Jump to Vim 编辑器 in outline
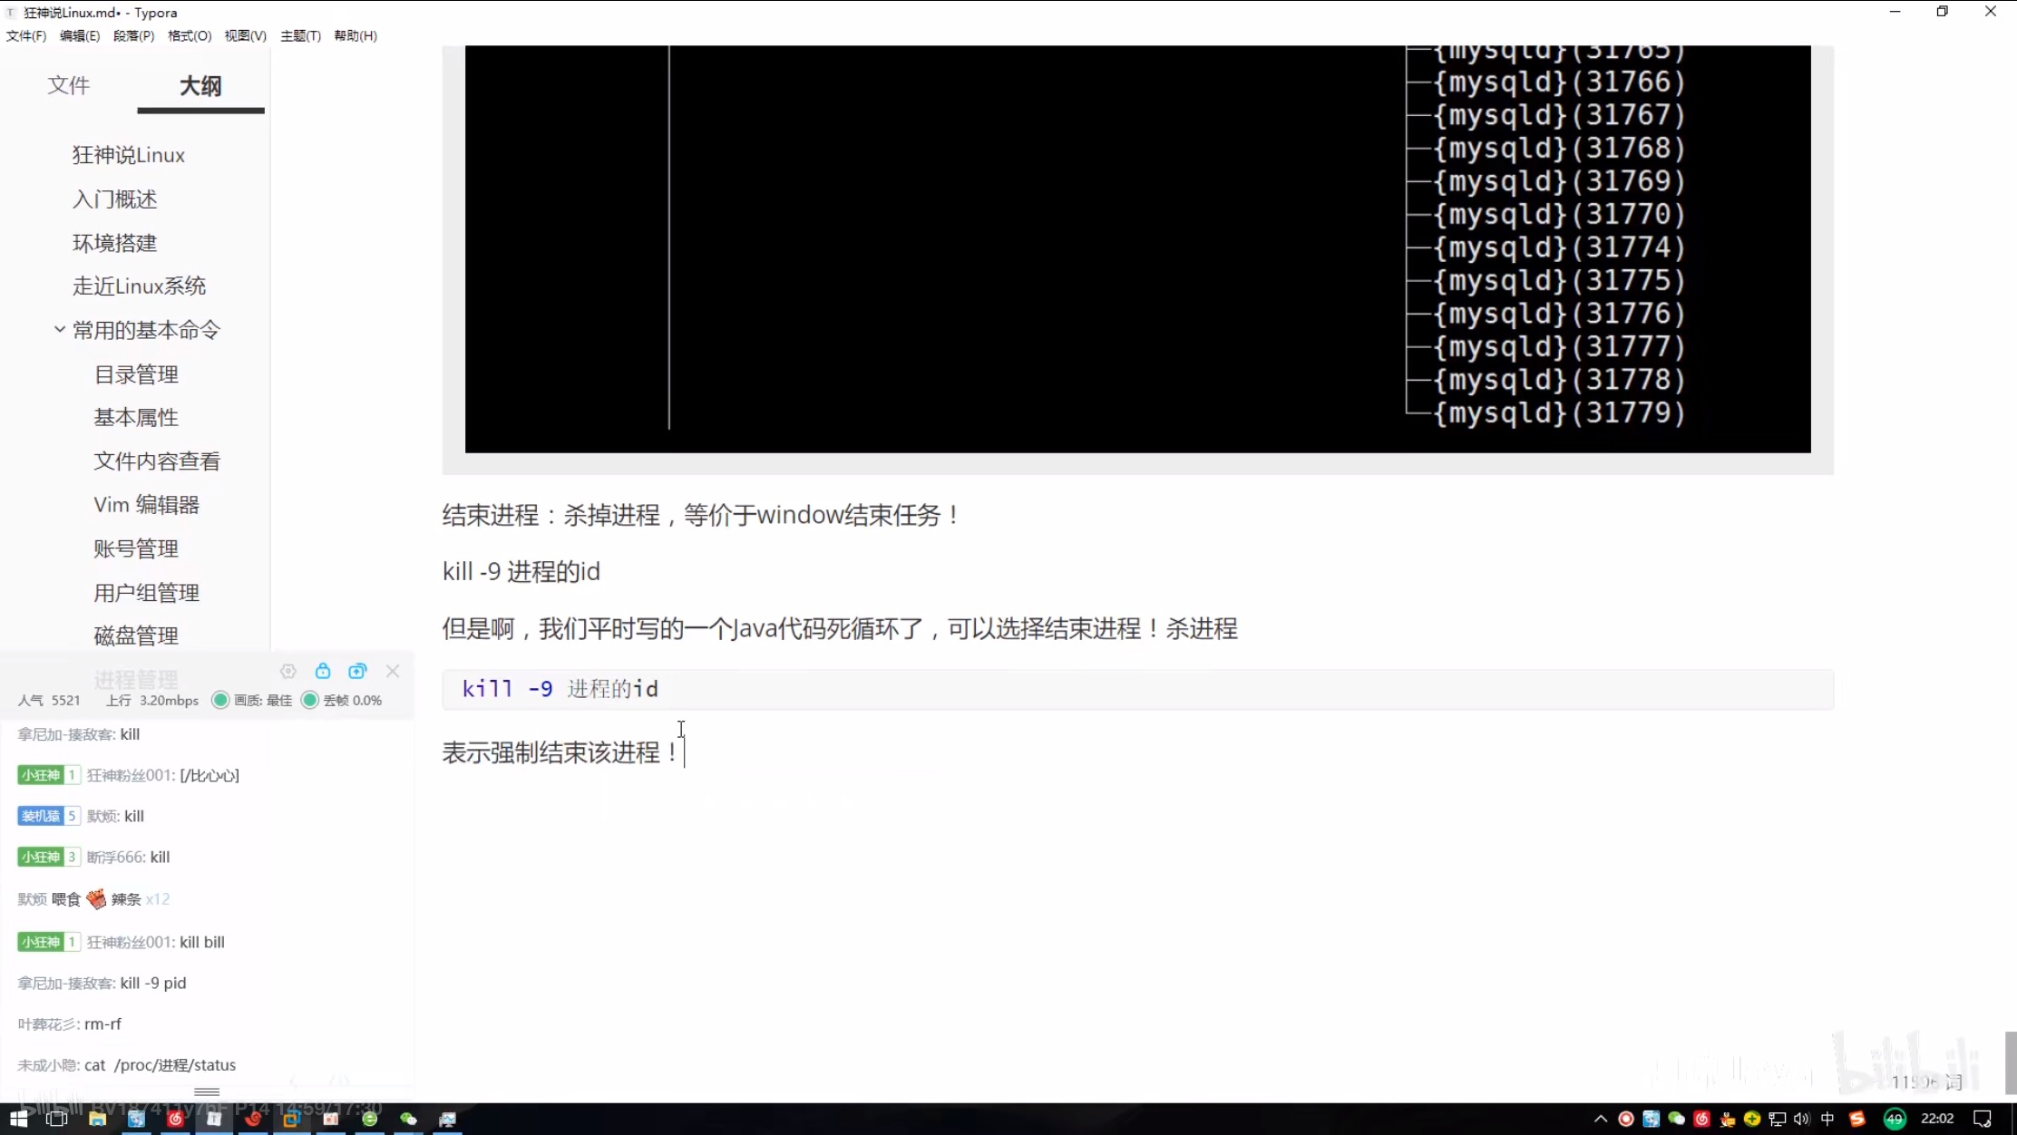This screenshot has width=2017, height=1135. click(x=146, y=505)
